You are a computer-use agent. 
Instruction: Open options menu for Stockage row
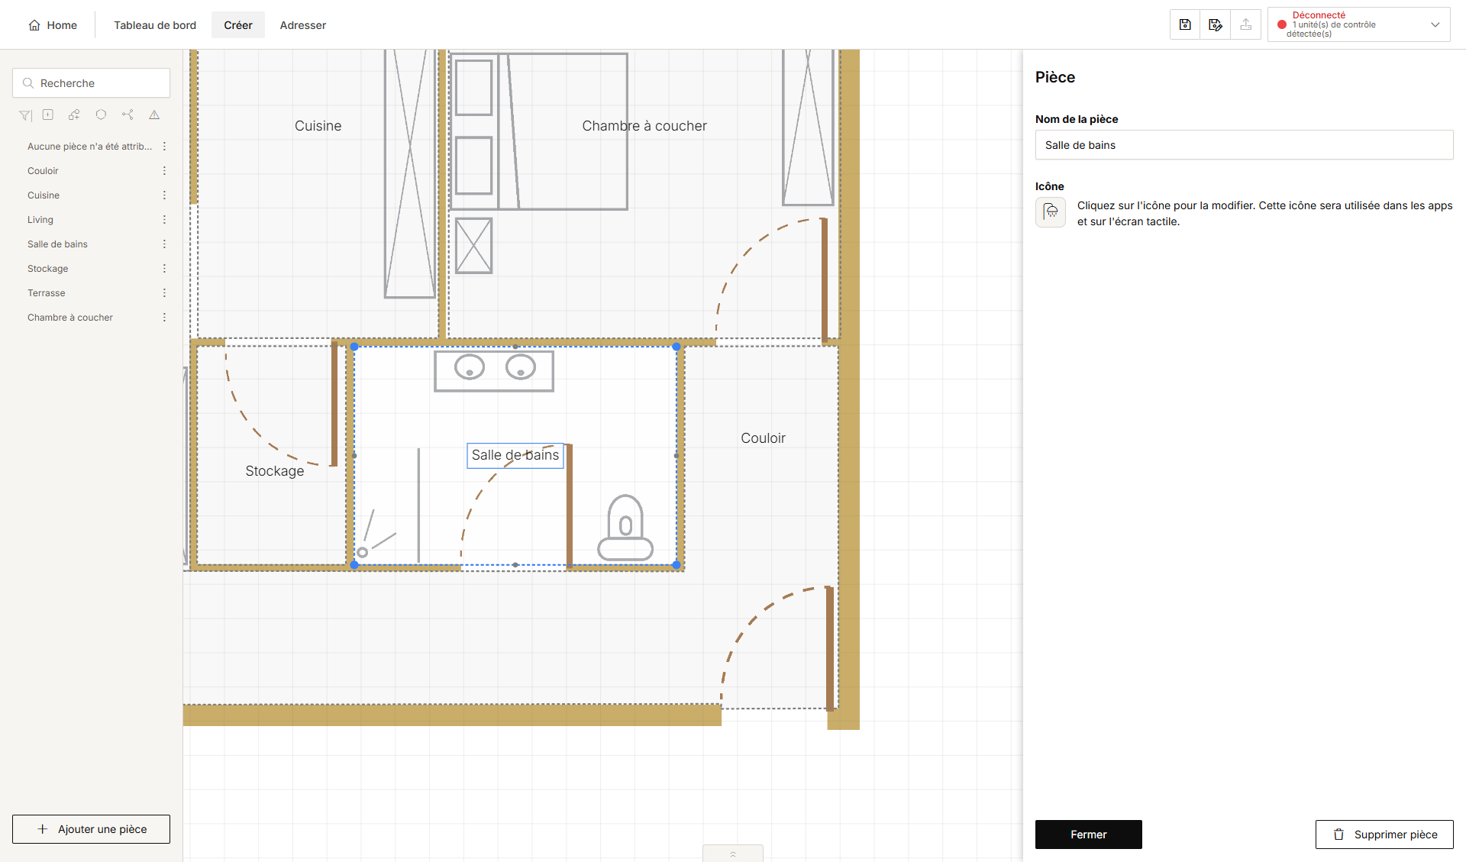click(164, 269)
